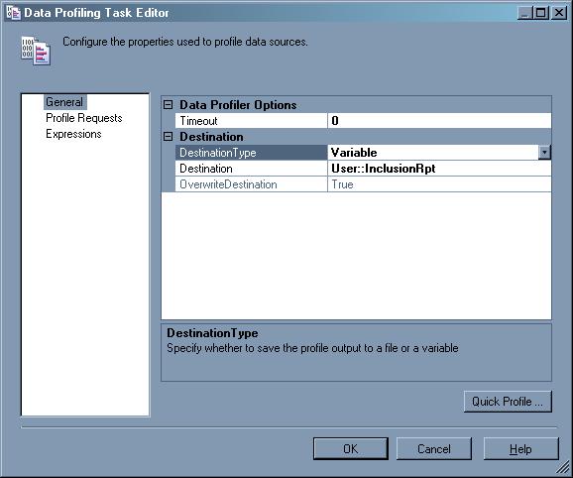Minimize the Data Profiling Task Editor
Screen dimensions: 573x478
524,13
